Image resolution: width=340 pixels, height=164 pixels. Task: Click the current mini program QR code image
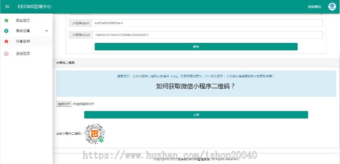(94, 134)
